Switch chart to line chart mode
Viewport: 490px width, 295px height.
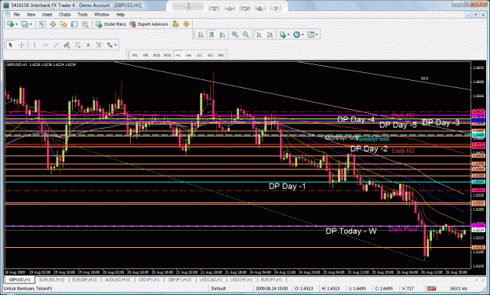pyautogui.click(x=222, y=35)
